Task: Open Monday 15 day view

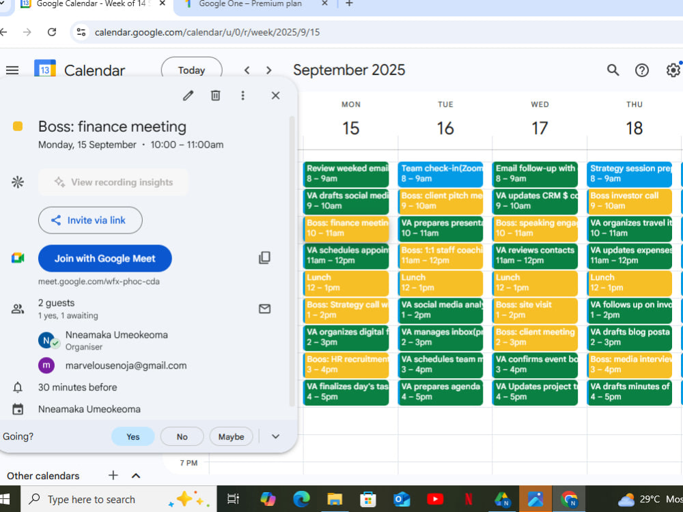Action: pos(350,128)
